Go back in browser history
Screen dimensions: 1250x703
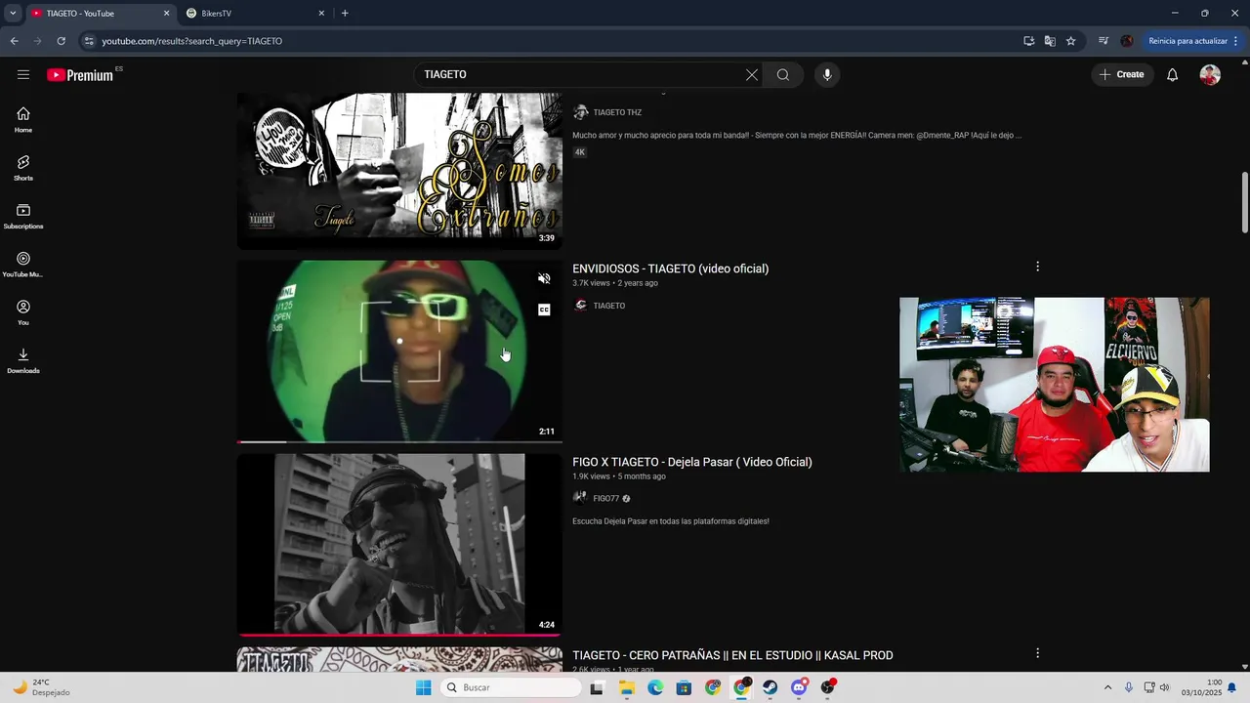[14, 41]
